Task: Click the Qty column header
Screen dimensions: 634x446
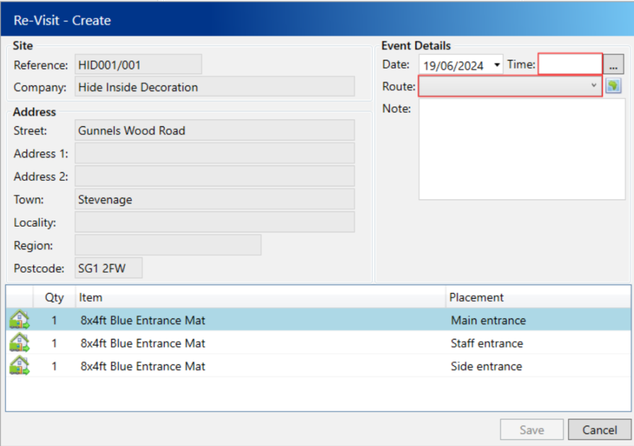Action: click(54, 297)
